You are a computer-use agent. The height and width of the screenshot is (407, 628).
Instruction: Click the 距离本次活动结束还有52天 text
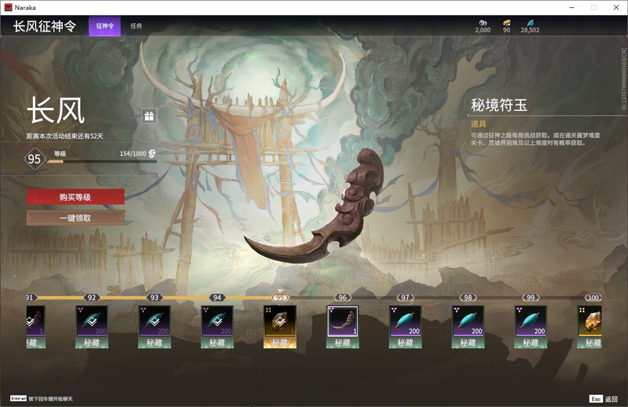point(65,136)
